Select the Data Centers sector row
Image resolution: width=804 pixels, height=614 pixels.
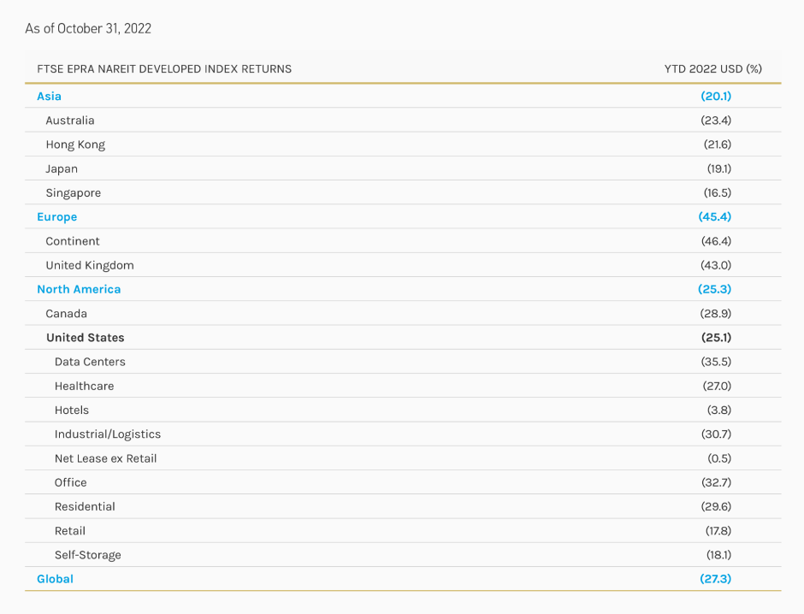tap(91, 362)
